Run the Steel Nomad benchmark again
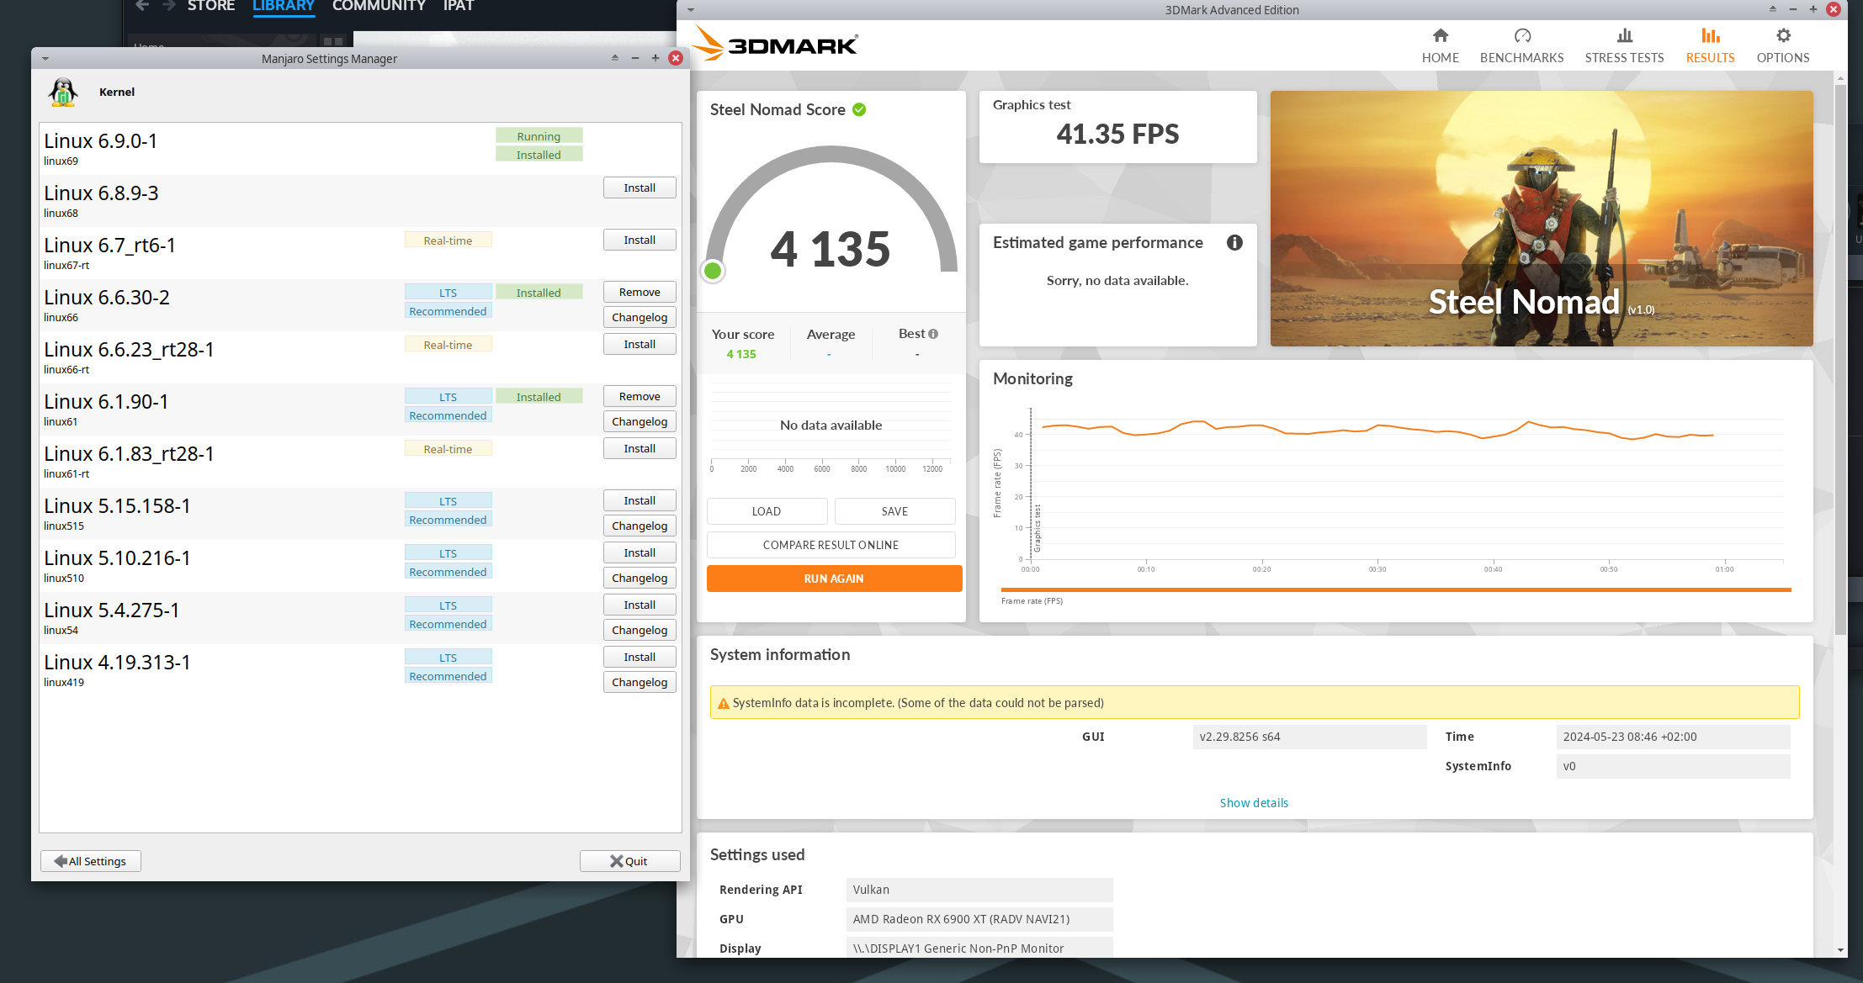The width and height of the screenshot is (1863, 983). pyautogui.click(x=833, y=578)
